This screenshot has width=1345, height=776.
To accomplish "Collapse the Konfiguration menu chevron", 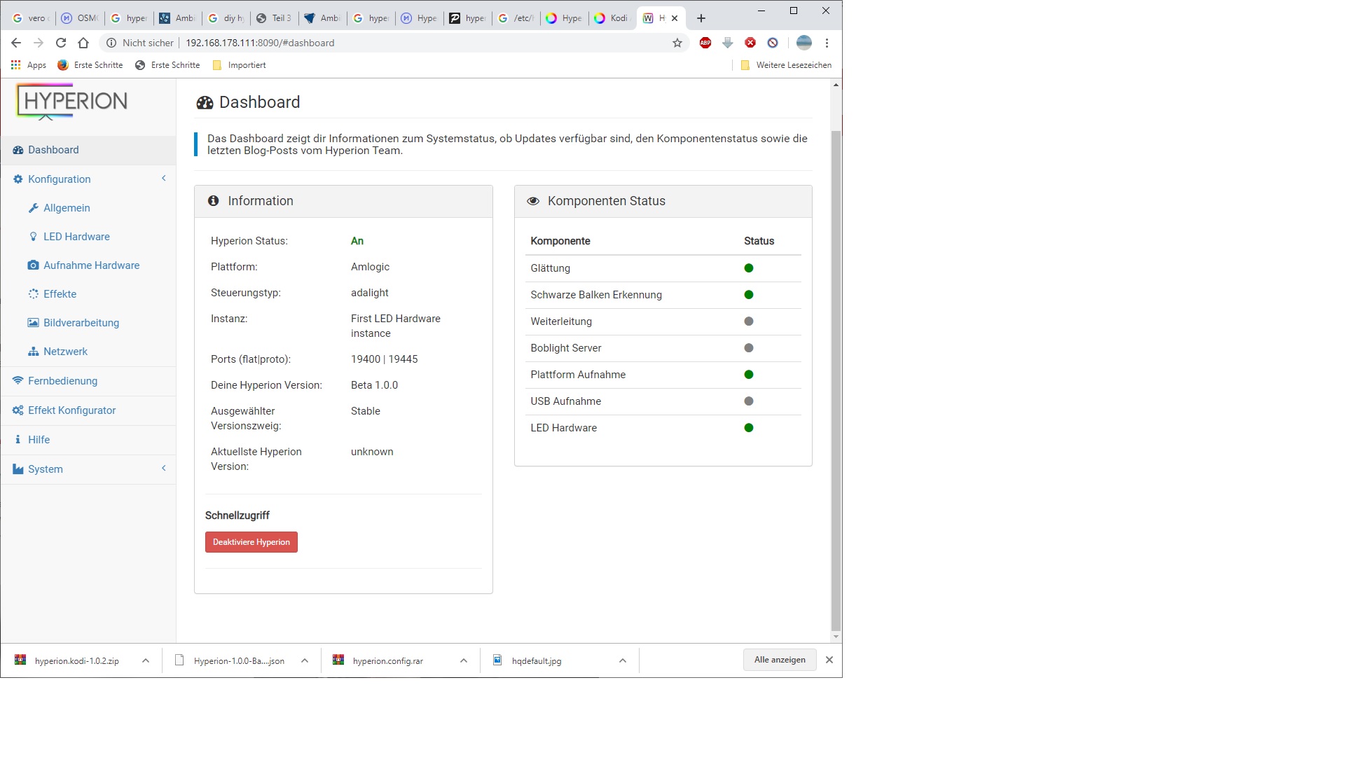I will [x=164, y=179].
